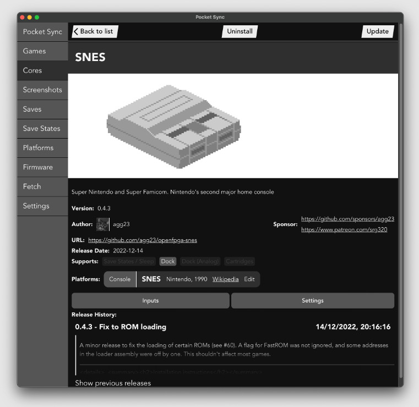The image size is (419, 407).
Task: Click the Cartridges support tag
Action: tap(240, 261)
